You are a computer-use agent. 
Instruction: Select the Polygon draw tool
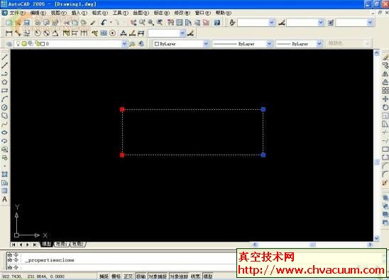click(4, 82)
